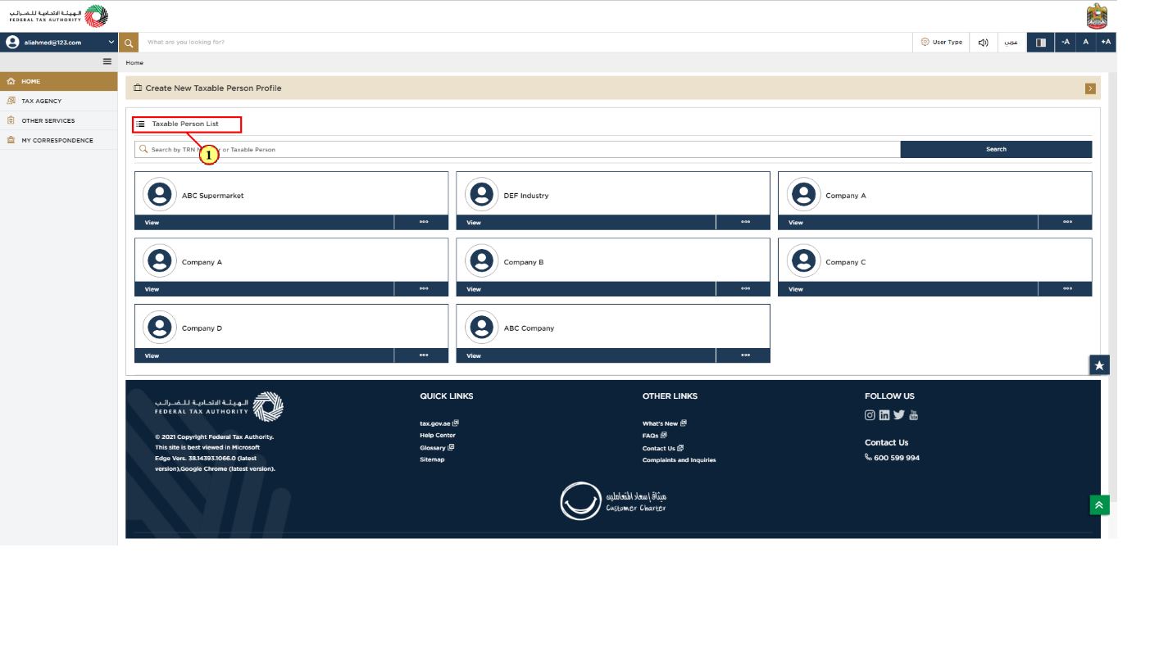Image resolution: width=1159 pixels, height=656 pixels.
Task: Click the magnifier icon beside the top search bar
Action: pos(129,42)
